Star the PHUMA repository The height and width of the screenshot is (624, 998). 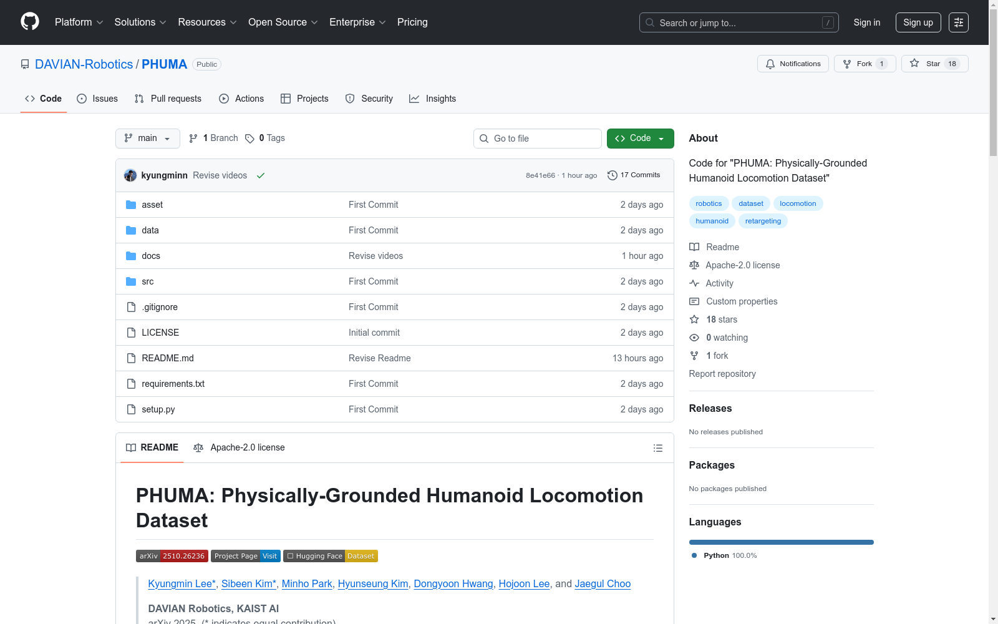pyautogui.click(x=935, y=64)
